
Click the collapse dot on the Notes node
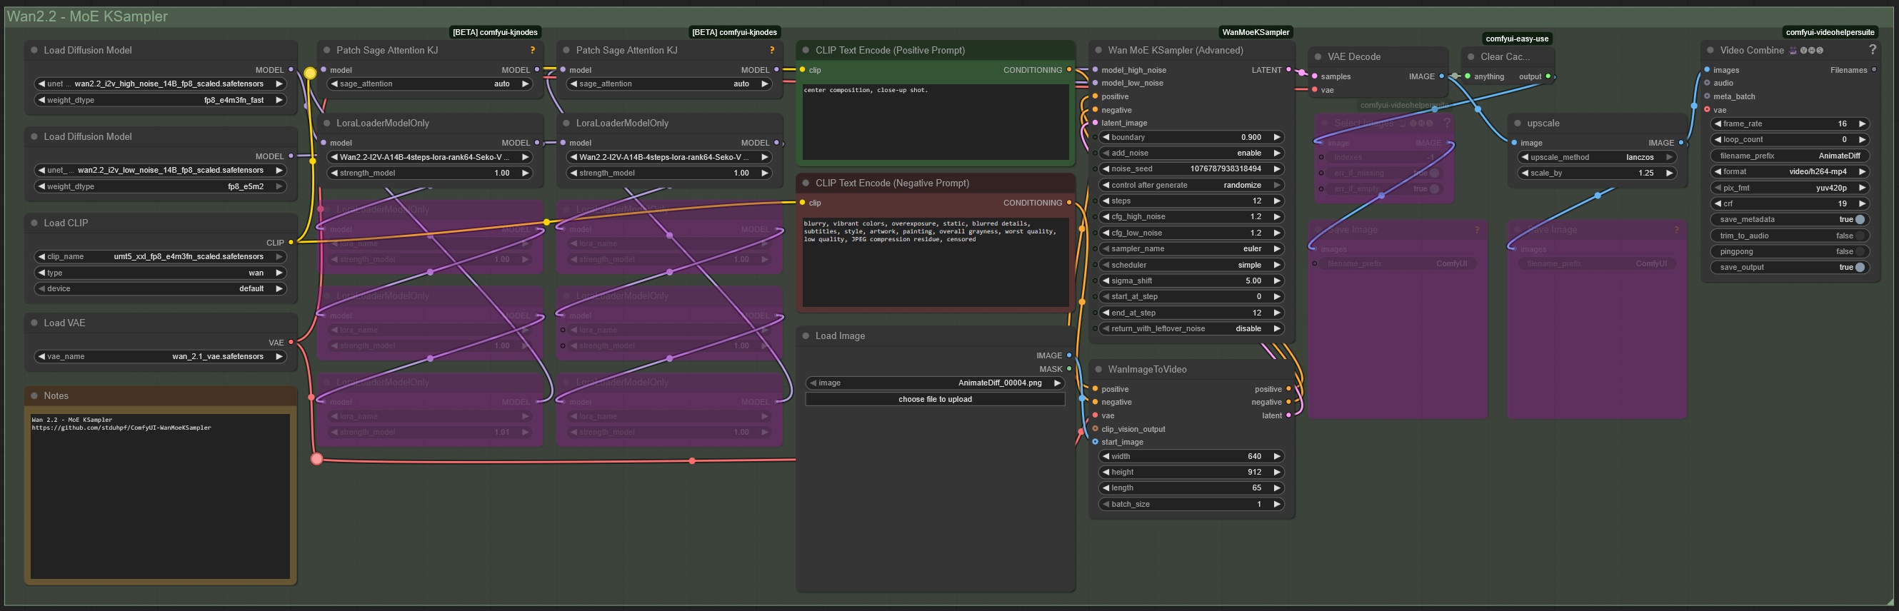(x=34, y=395)
